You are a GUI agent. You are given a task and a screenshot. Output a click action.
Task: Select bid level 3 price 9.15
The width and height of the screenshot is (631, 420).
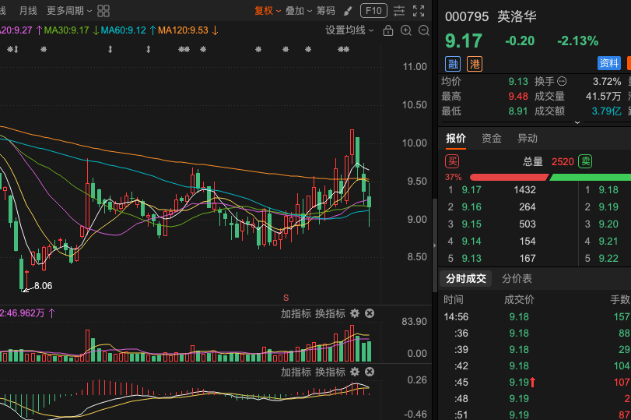[471, 224]
